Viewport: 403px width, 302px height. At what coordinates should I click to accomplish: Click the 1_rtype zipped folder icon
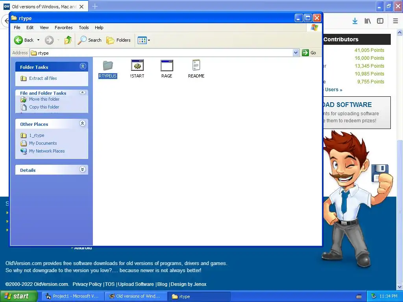(23, 135)
